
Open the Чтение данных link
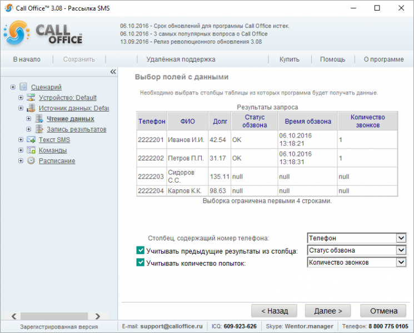71,119
